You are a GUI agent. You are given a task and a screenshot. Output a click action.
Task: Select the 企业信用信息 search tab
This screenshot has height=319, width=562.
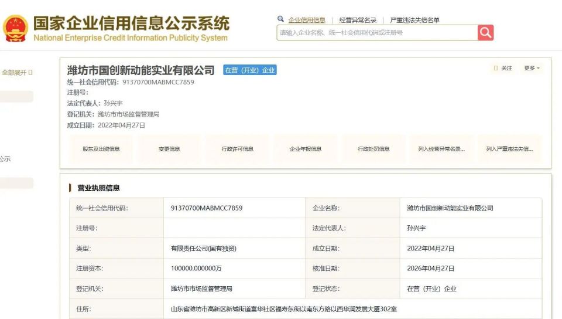(x=307, y=20)
